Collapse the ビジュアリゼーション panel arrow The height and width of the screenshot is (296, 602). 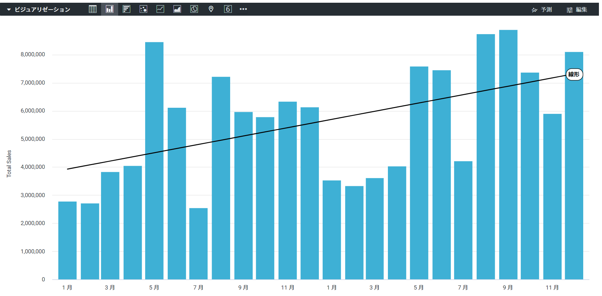9,10
